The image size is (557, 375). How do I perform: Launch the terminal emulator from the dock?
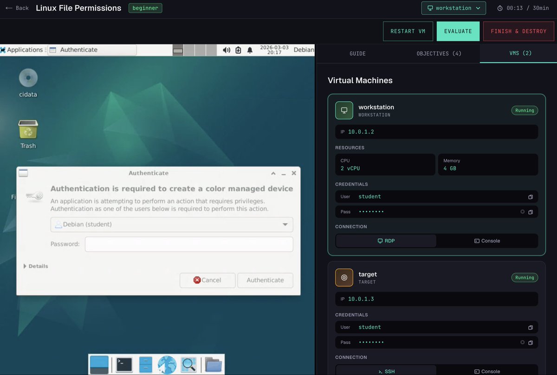click(124, 365)
